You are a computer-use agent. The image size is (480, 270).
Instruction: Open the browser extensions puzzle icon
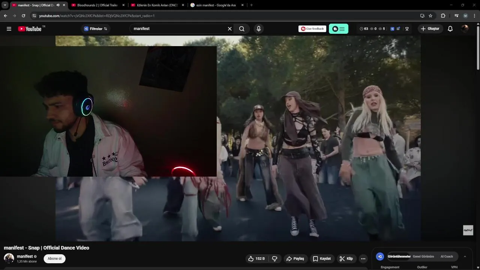click(x=443, y=16)
